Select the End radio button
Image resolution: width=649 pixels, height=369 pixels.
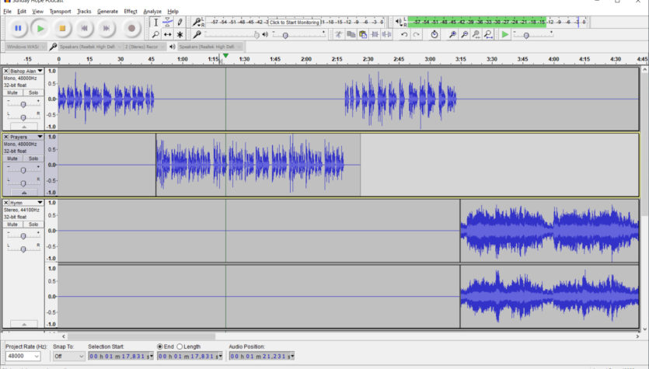[160, 346]
